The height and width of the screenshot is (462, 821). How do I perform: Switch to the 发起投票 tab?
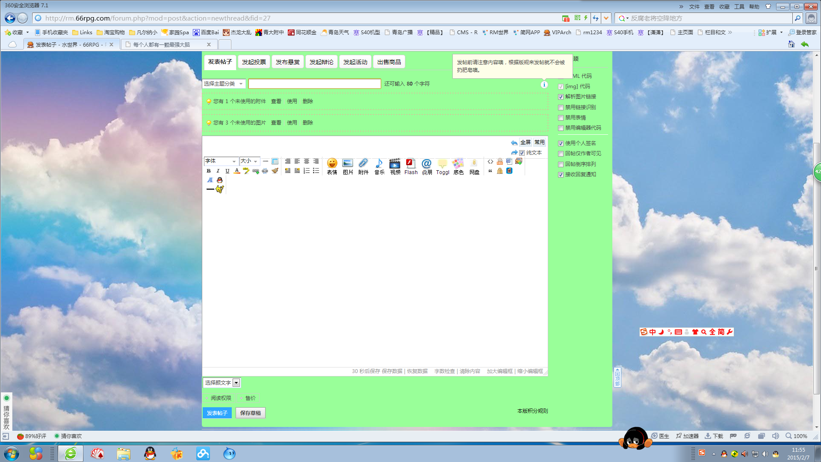pos(254,62)
